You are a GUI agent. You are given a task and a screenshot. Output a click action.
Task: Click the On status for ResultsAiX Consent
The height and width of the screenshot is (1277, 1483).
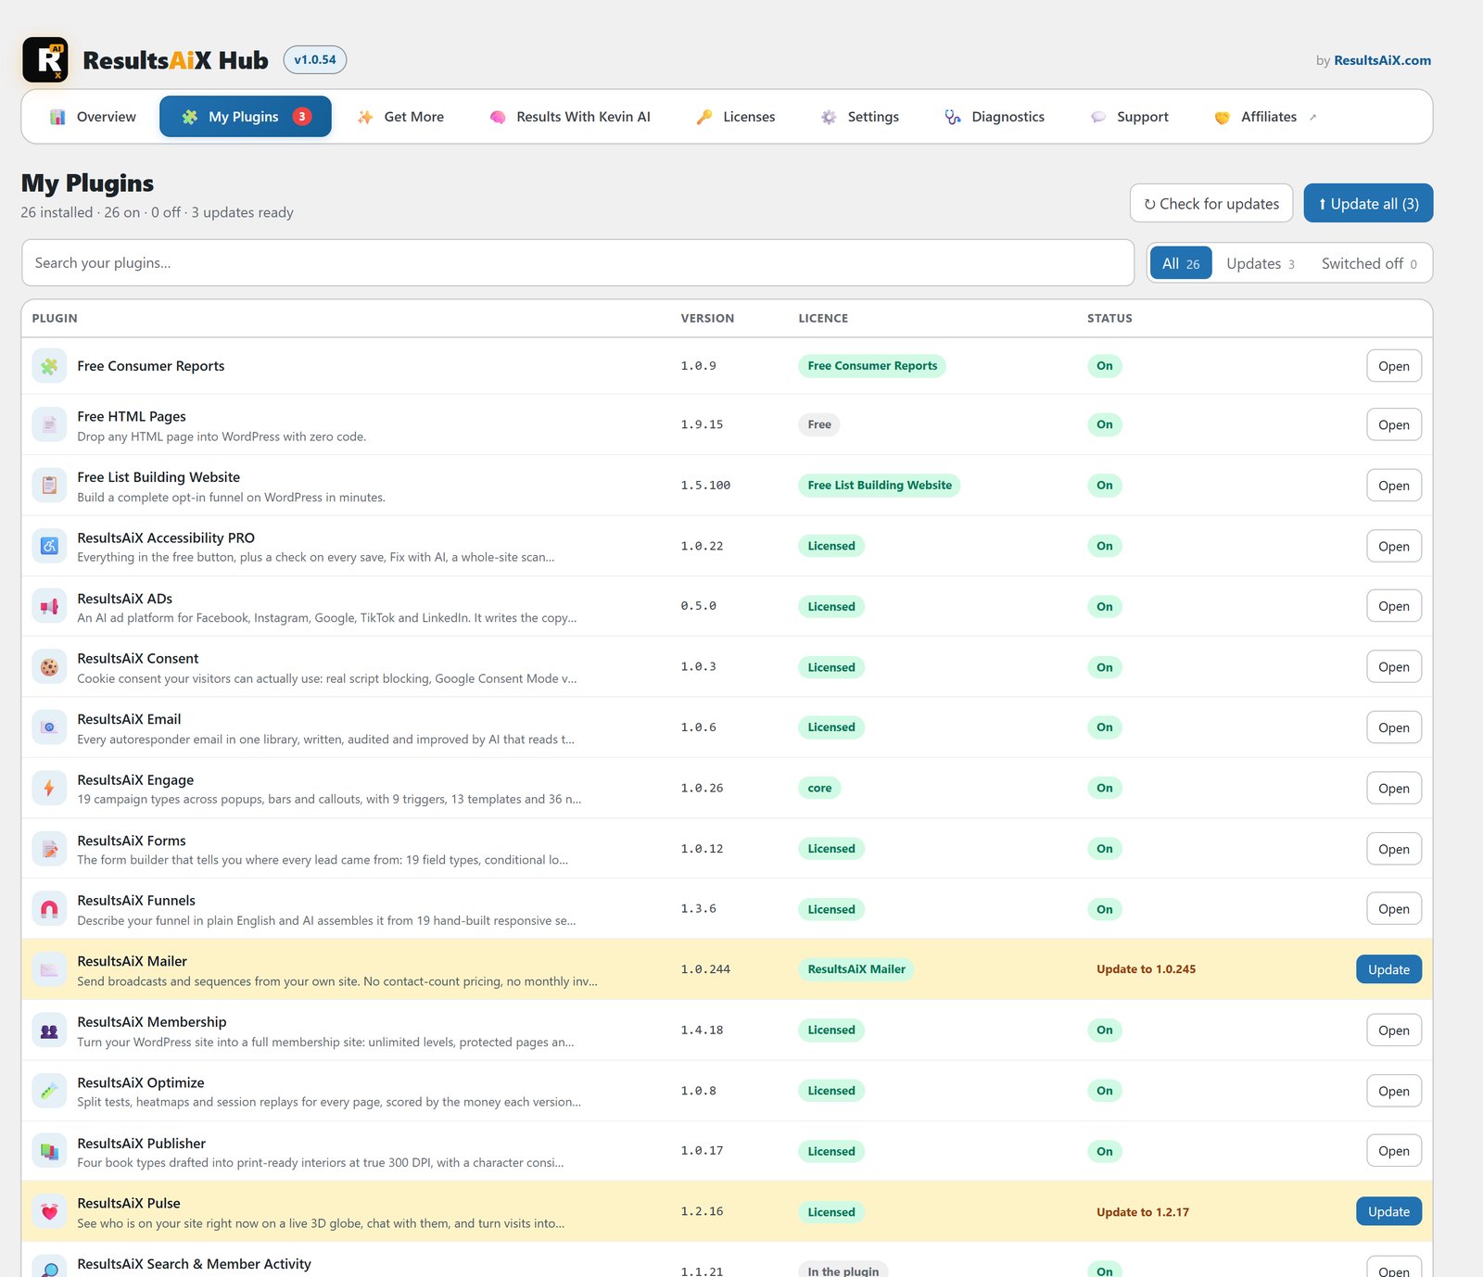pos(1105,667)
